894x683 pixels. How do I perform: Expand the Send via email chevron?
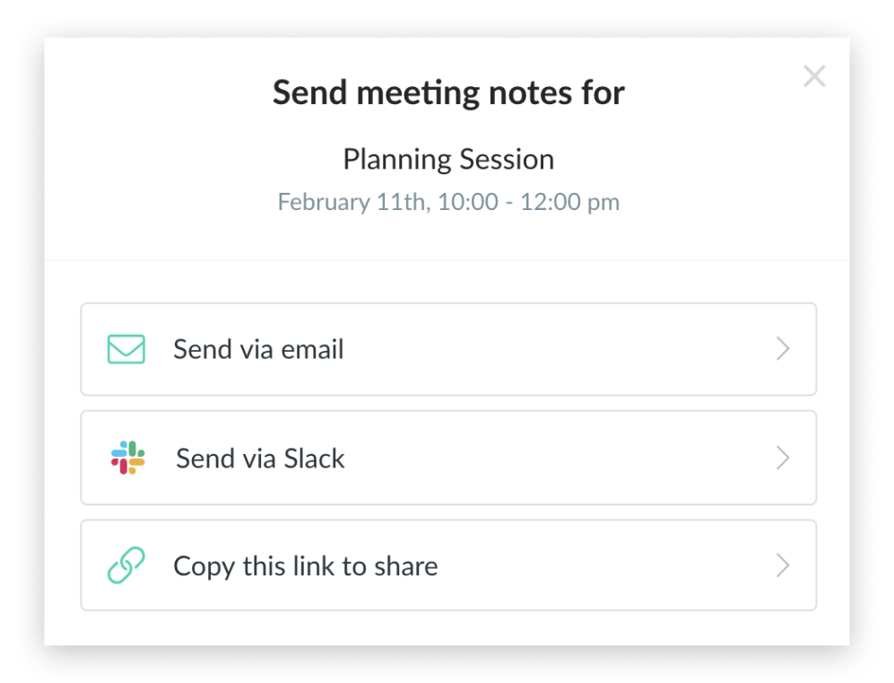tap(783, 349)
